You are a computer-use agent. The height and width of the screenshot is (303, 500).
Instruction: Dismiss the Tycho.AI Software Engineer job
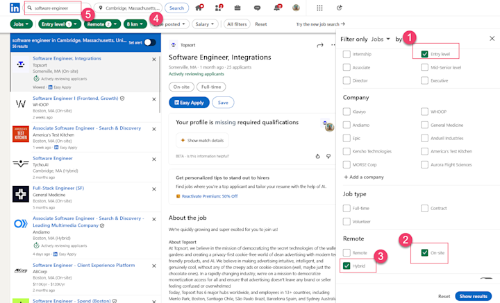tap(154, 159)
